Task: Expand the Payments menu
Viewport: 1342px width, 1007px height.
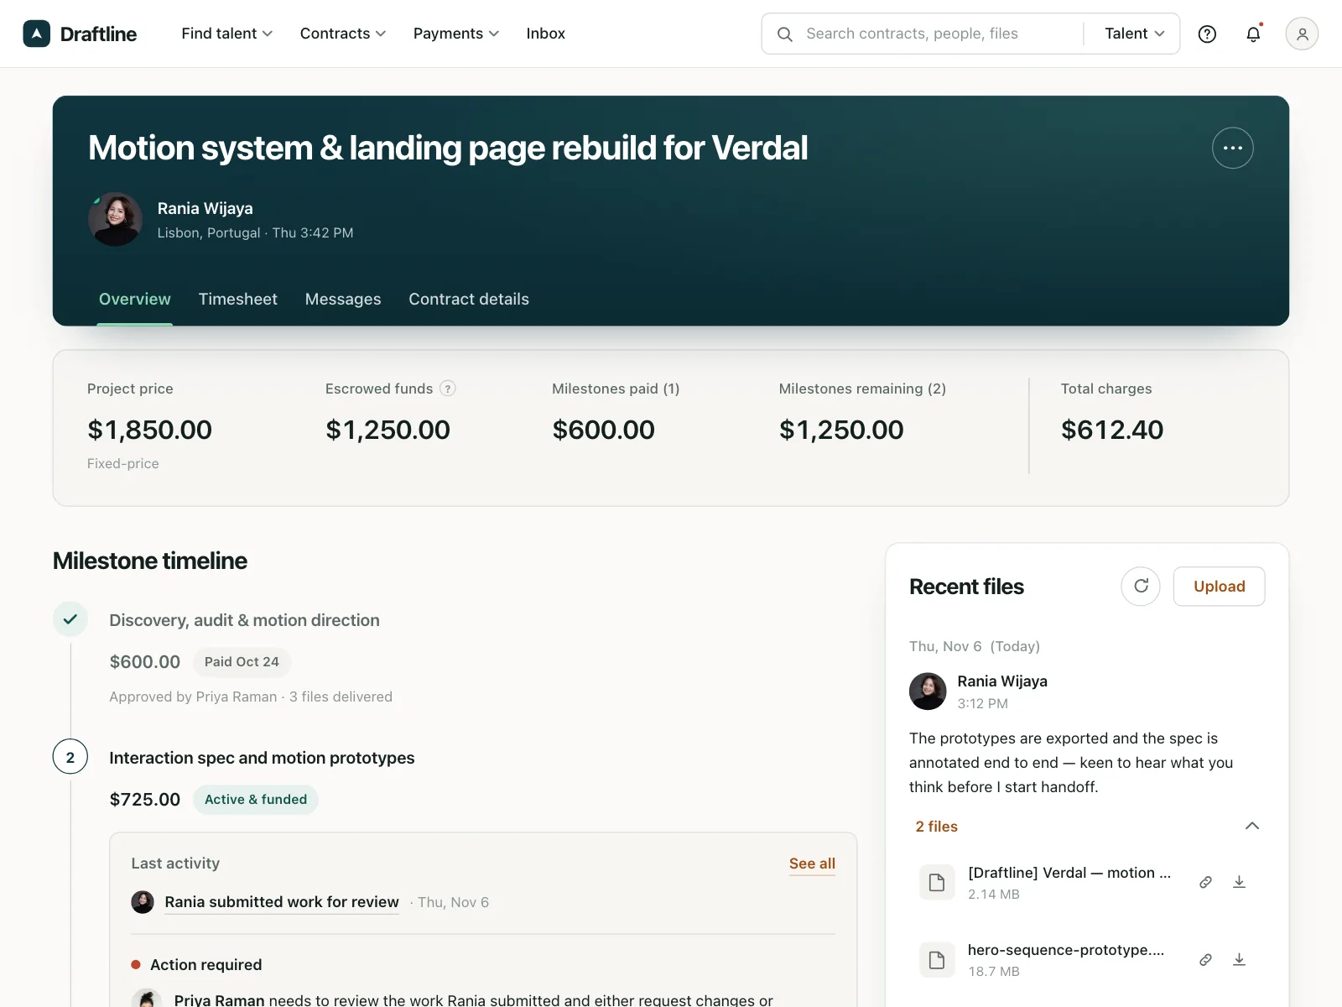Action: point(456,34)
